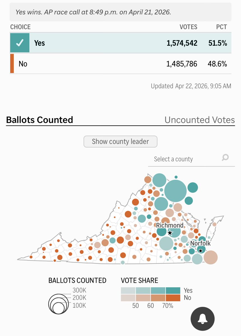Click the Norfolk square marker
The height and width of the screenshot is (336, 241).
pyautogui.click(x=200, y=250)
